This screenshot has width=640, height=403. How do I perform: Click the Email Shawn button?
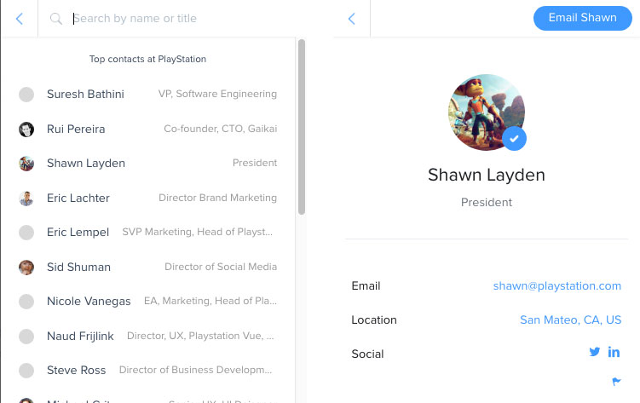[x=582, y=18]
